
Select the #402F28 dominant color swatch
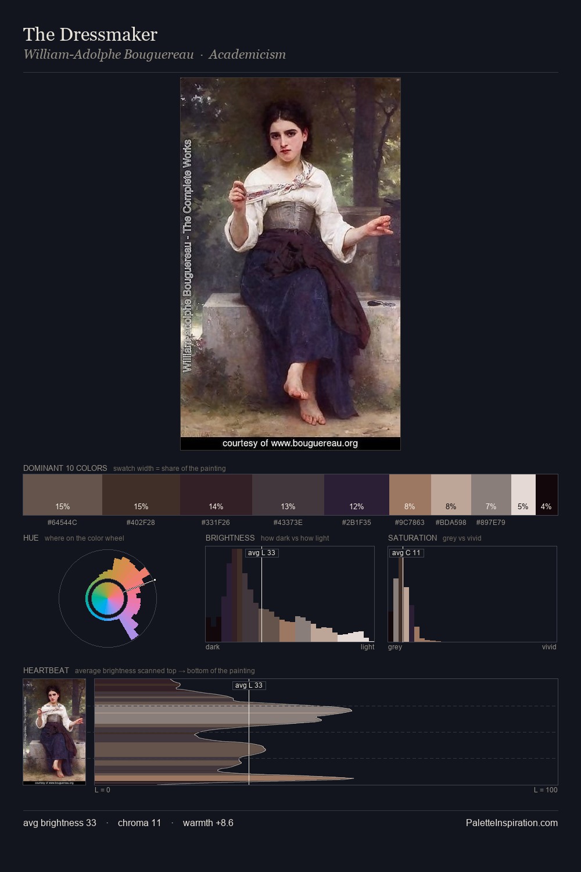point(141,495)
